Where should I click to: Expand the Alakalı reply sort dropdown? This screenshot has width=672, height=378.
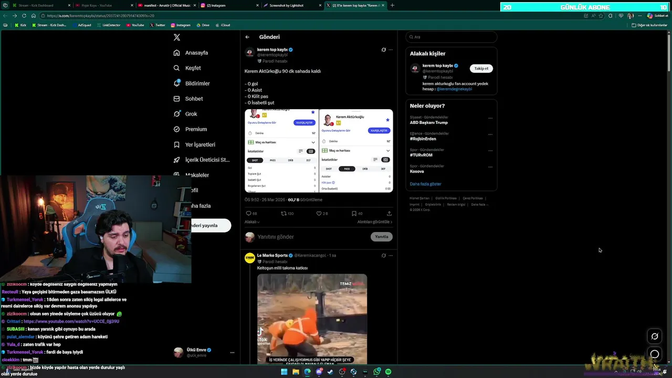[252, 222]
